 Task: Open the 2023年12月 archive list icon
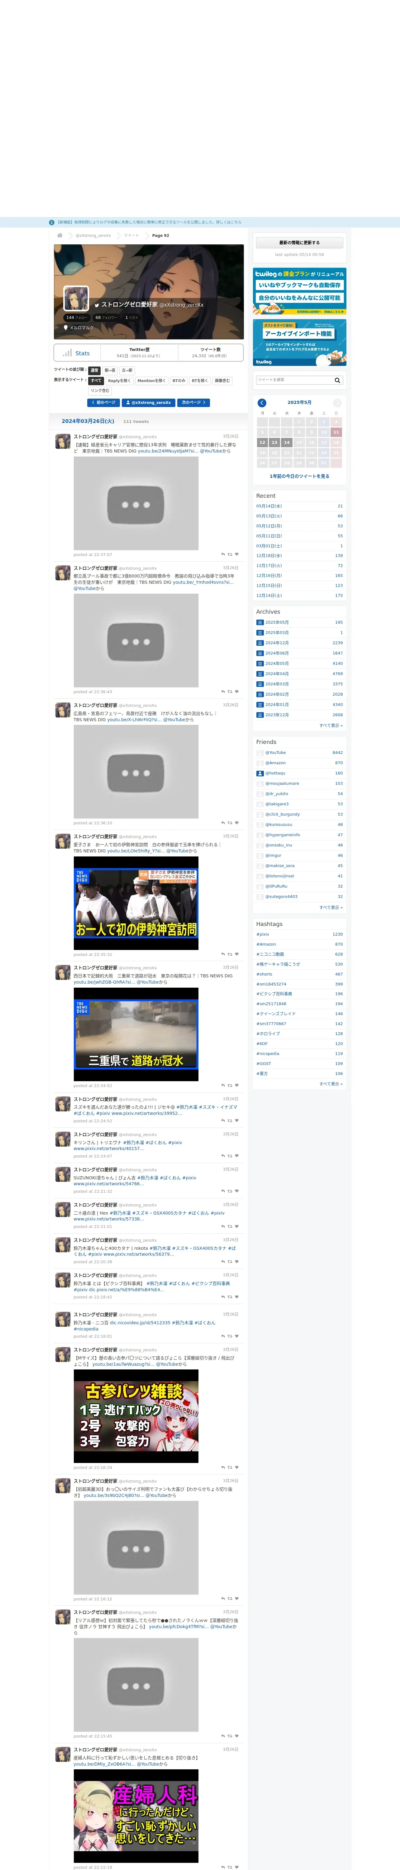260,714
